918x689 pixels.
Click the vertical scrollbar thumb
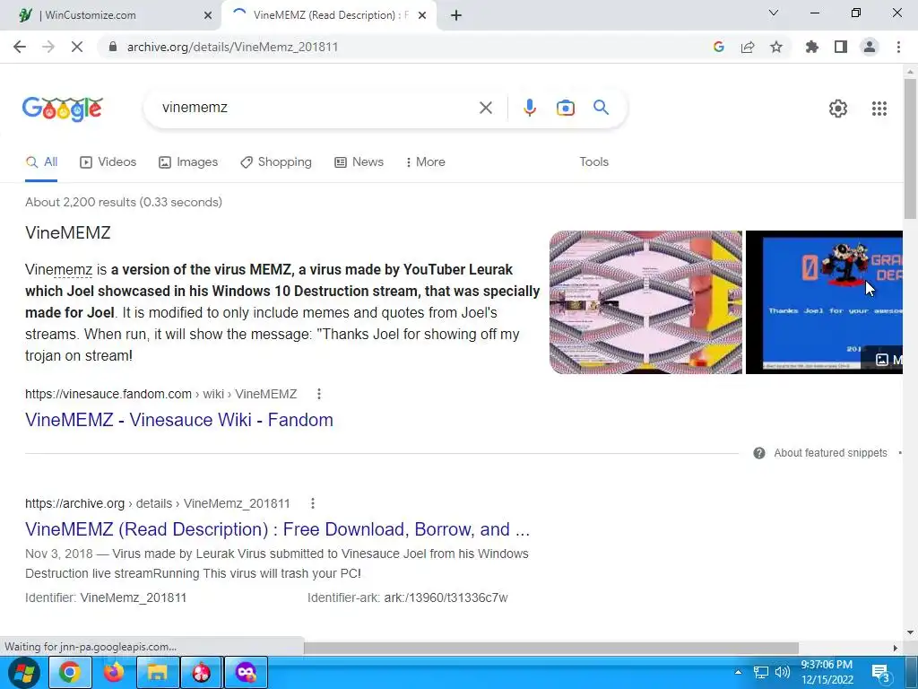[911, 148]
